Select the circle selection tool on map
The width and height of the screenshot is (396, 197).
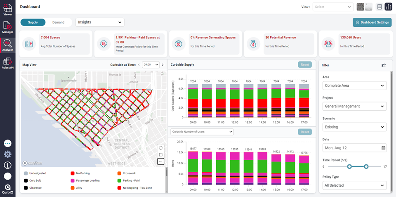pyautogui.click(x=160, y=148)
